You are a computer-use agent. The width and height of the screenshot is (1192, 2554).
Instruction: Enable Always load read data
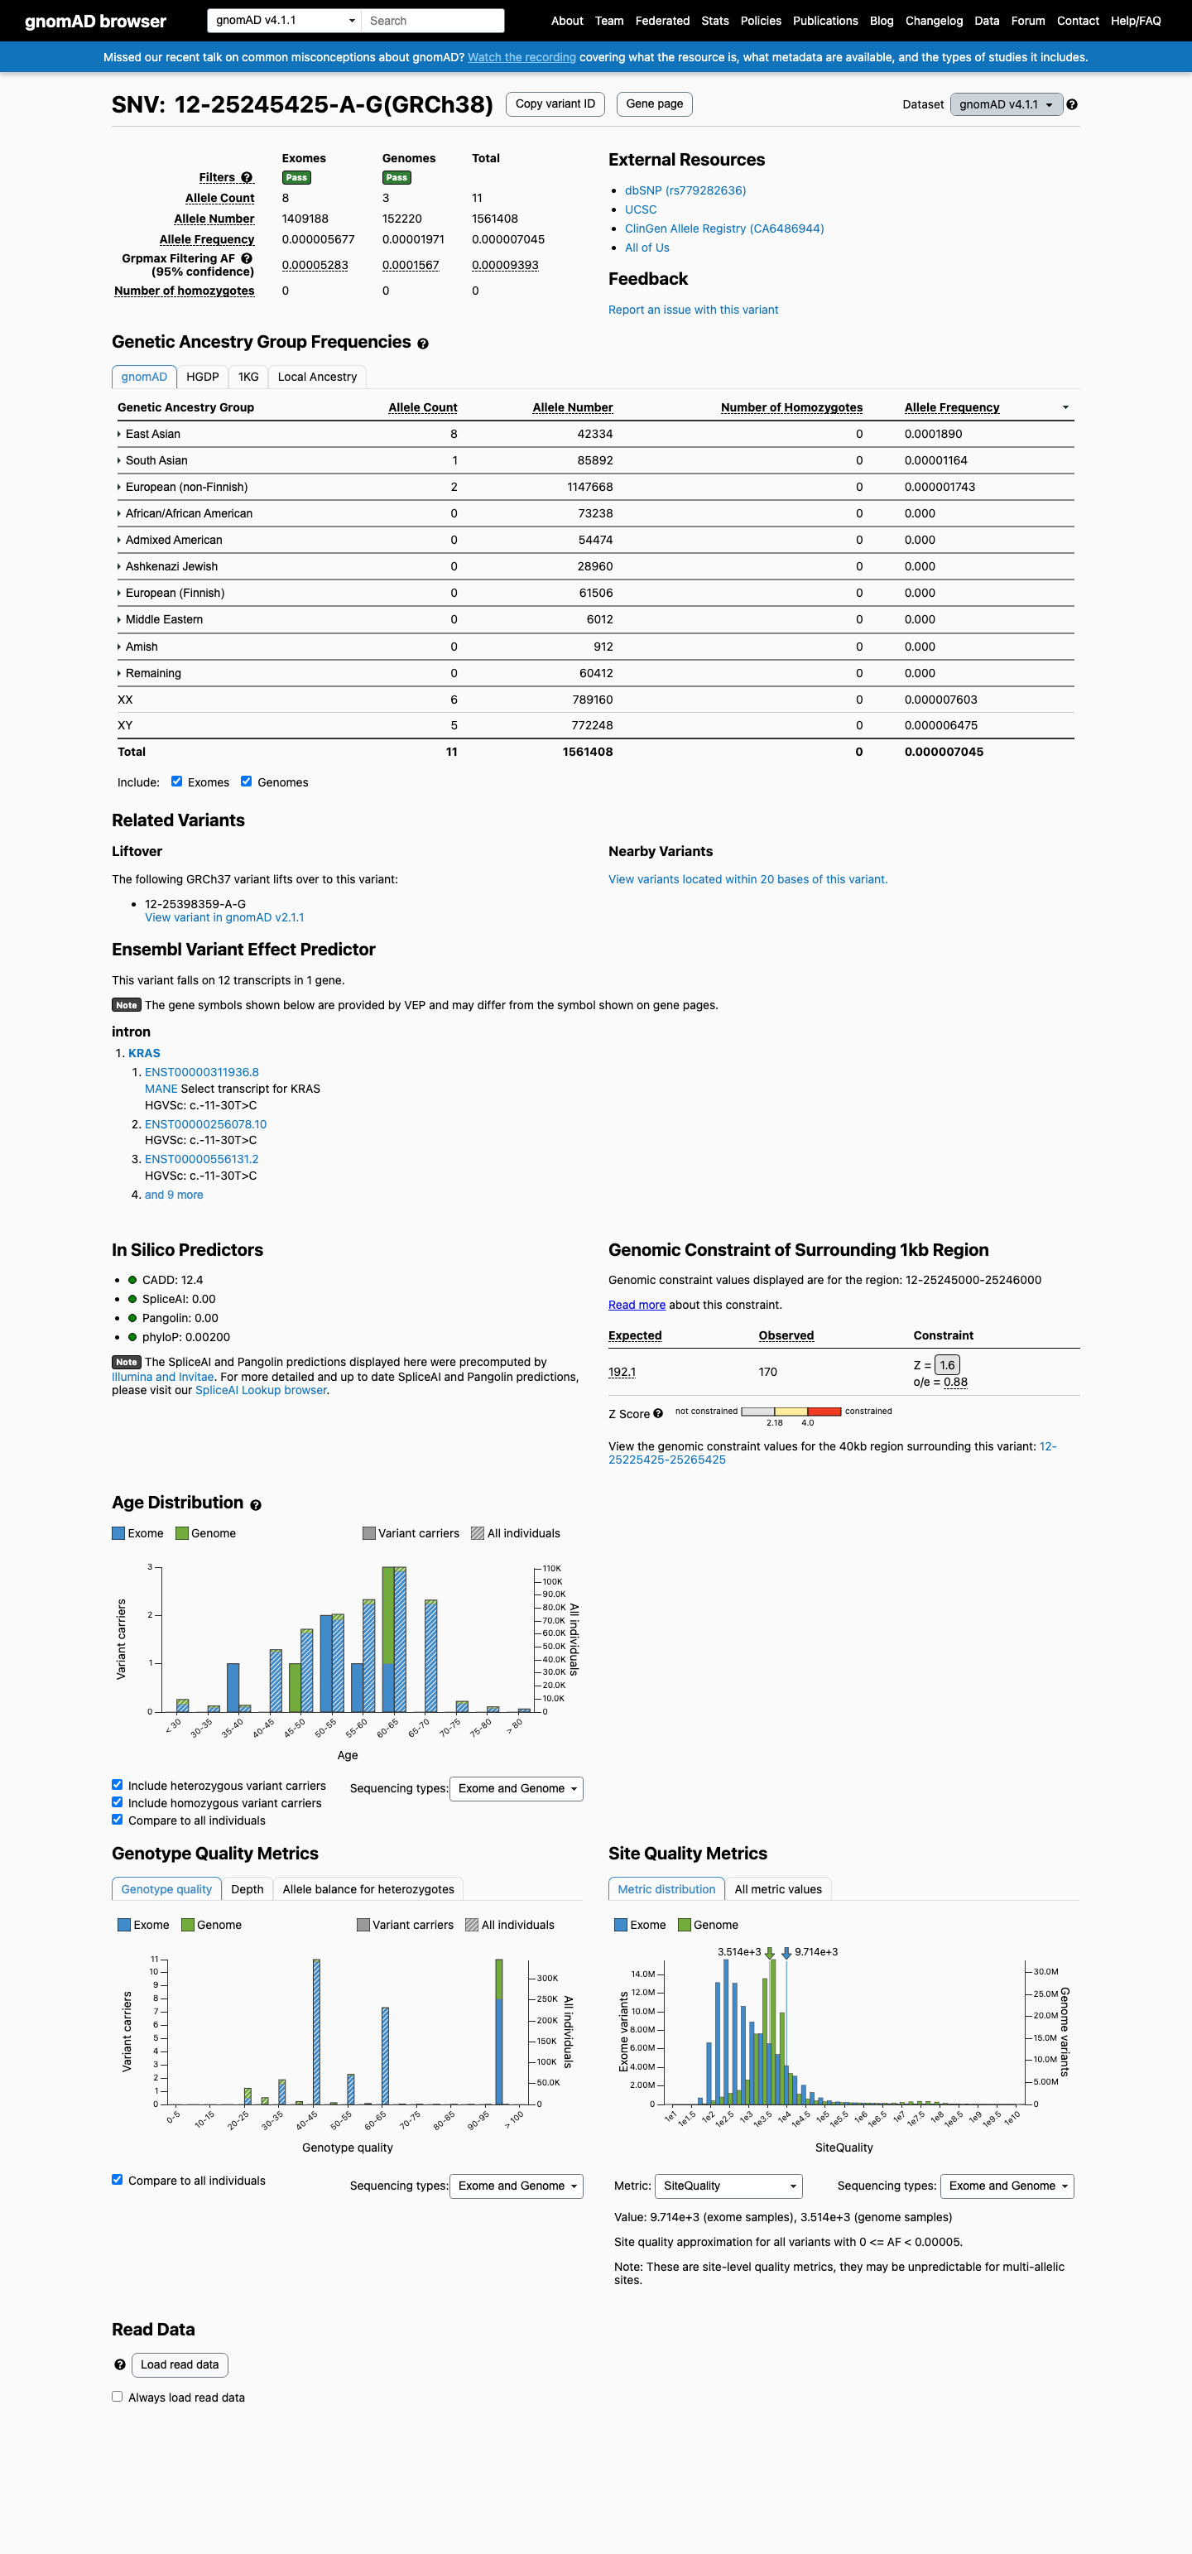click(117, 2397)
